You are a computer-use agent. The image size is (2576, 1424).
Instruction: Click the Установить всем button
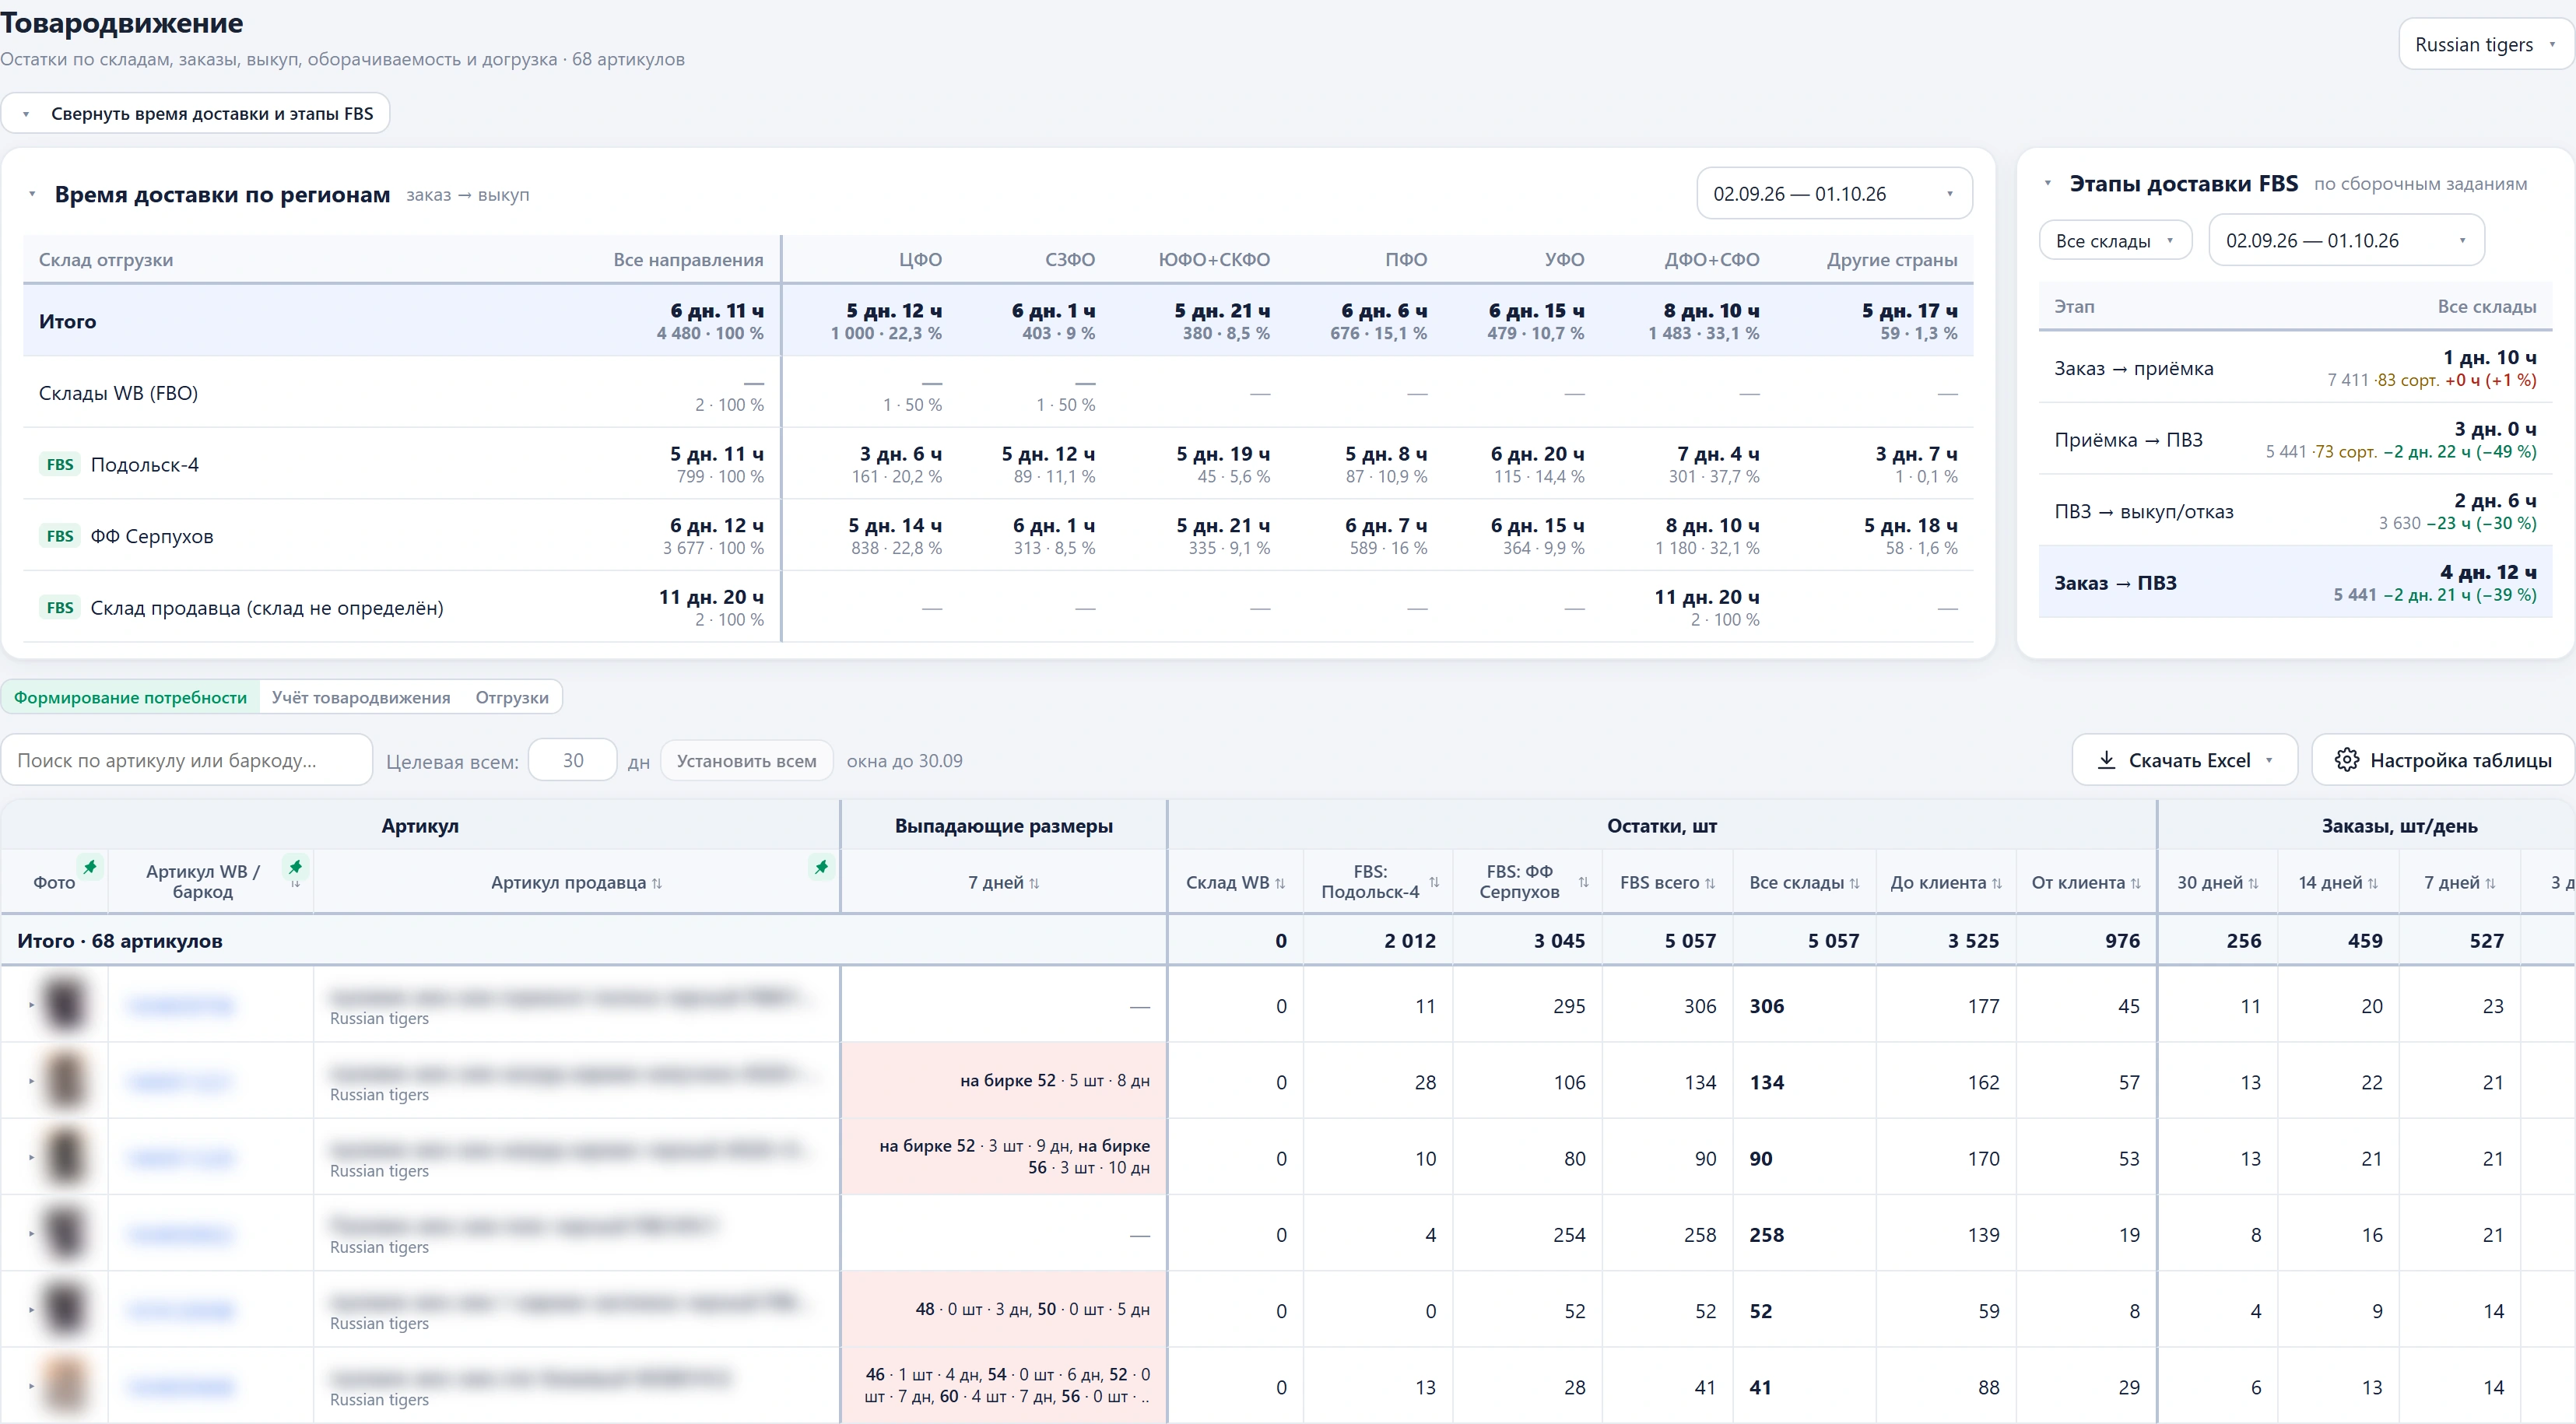click(x=746, y=761)
